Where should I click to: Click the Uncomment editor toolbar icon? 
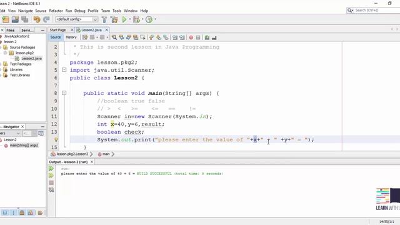tap(214, 37)
